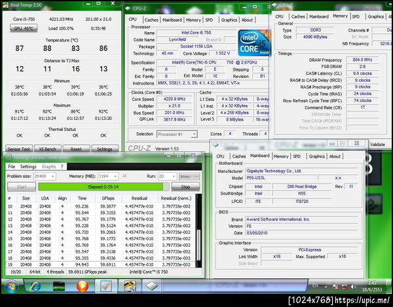Click the greyed Start button in LinX
The image size is (393, 307).
pyautogui.click(x=22, y=187)
